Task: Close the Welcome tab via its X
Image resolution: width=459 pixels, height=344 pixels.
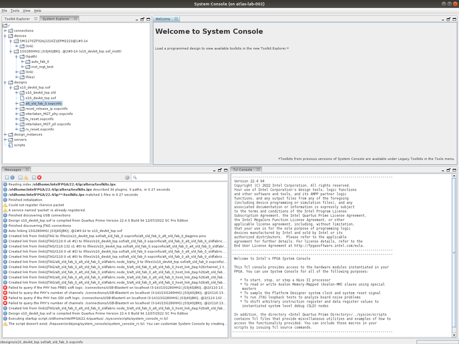Action: [x=176, y=18]
